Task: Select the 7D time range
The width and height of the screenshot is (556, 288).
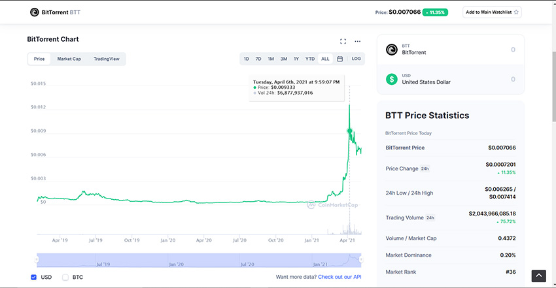Action: coord(258,59)
